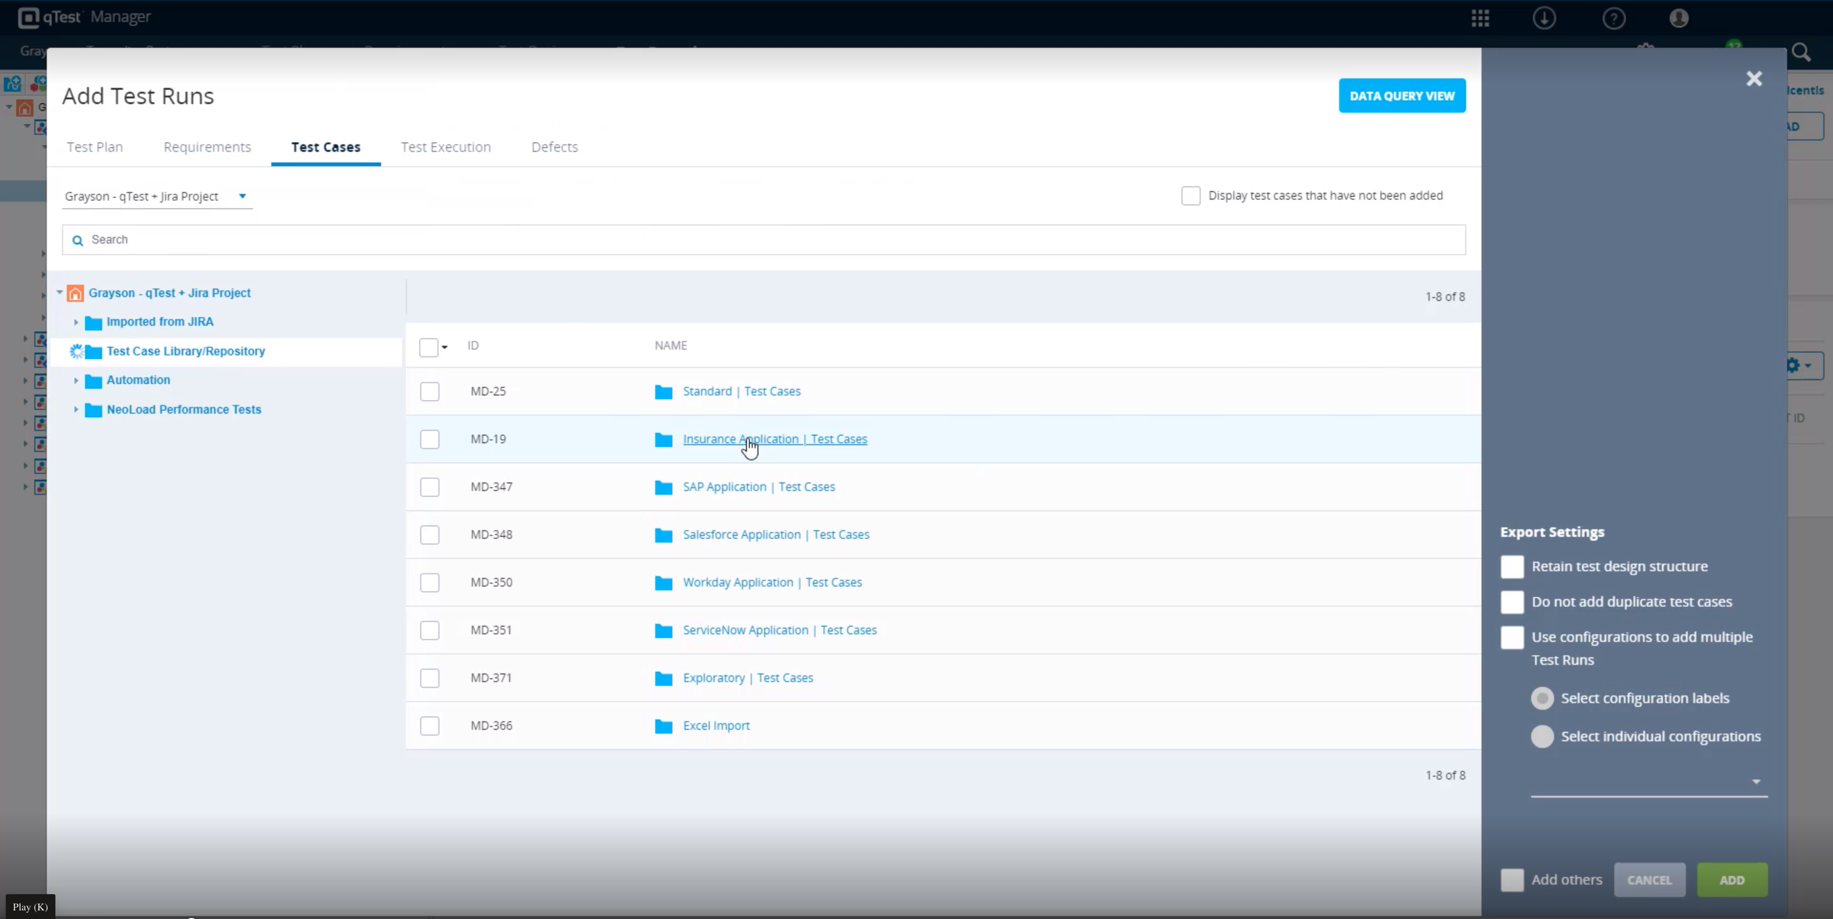Switch to the Defects tab

[554, 147]
